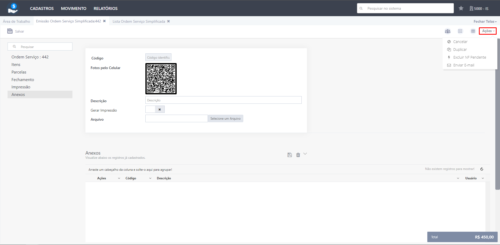Click the 5000 - IS company label
This screenshot has width=500, height=245.
click(481, 9)
